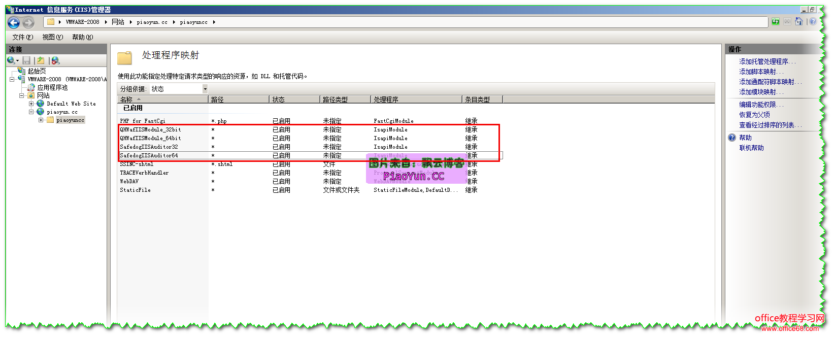Select the TRACEVerbHandler row

[310, 173]
